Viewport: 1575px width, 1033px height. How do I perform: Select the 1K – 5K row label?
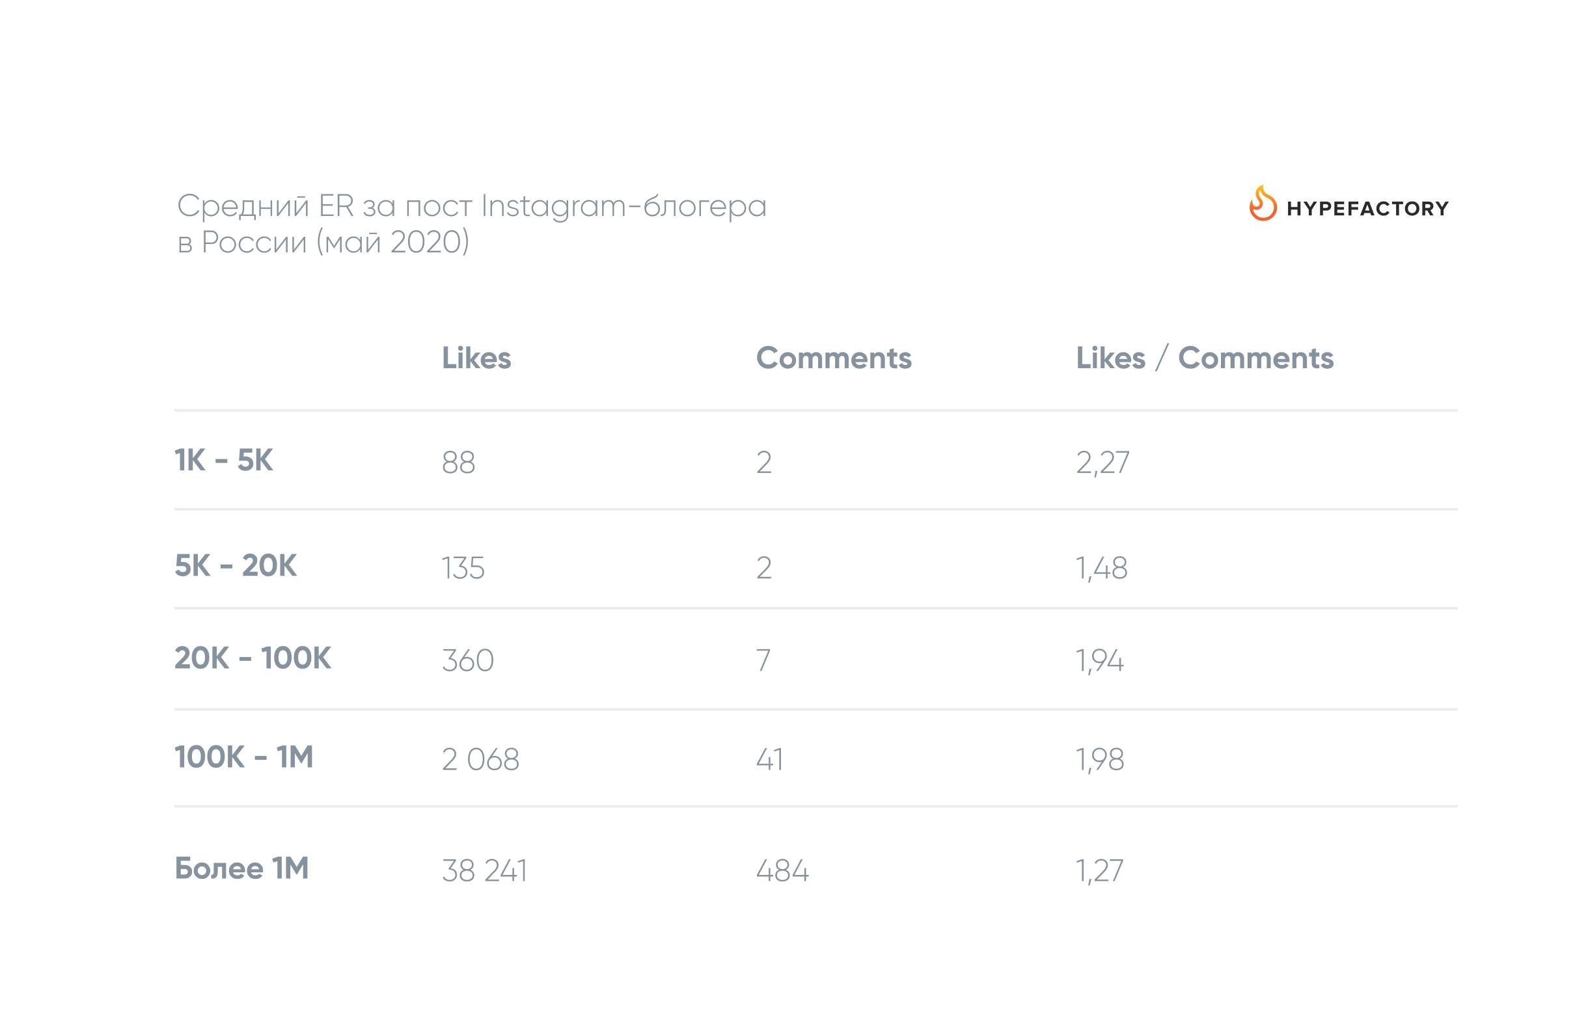tap(224, 461)
